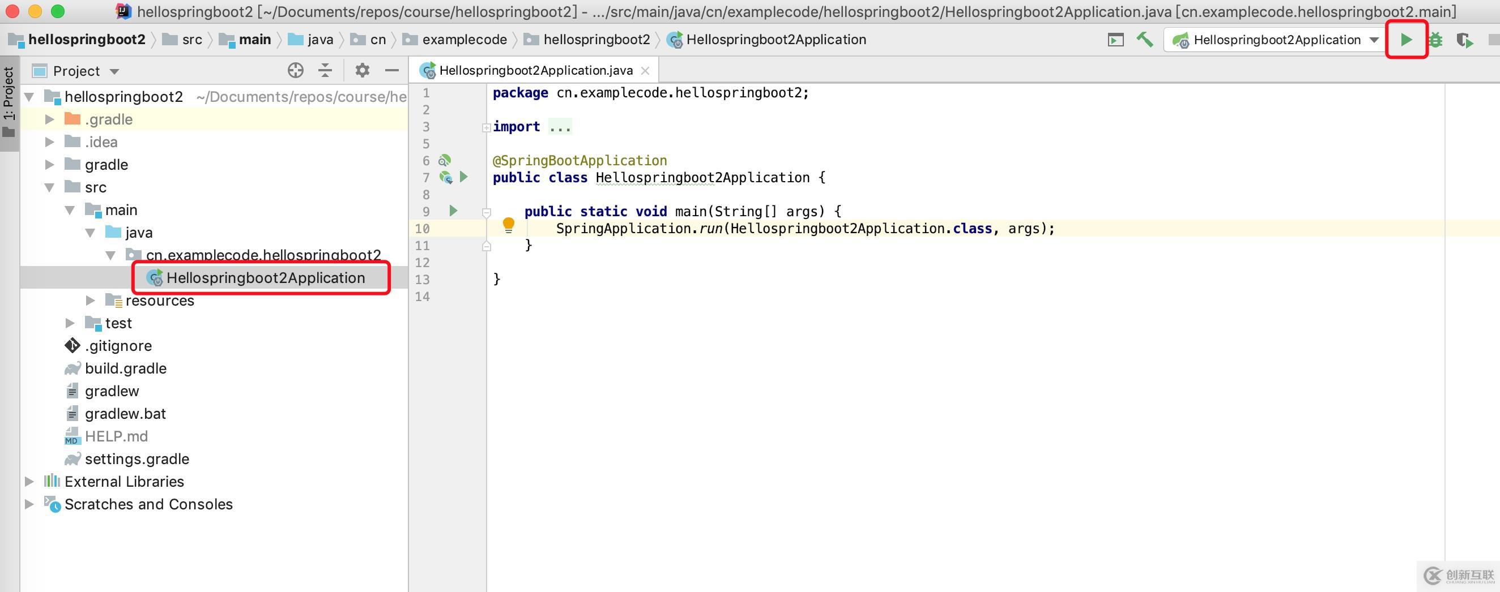
Task: Start debugging with the bug icon
Action: click(1435, 40)
